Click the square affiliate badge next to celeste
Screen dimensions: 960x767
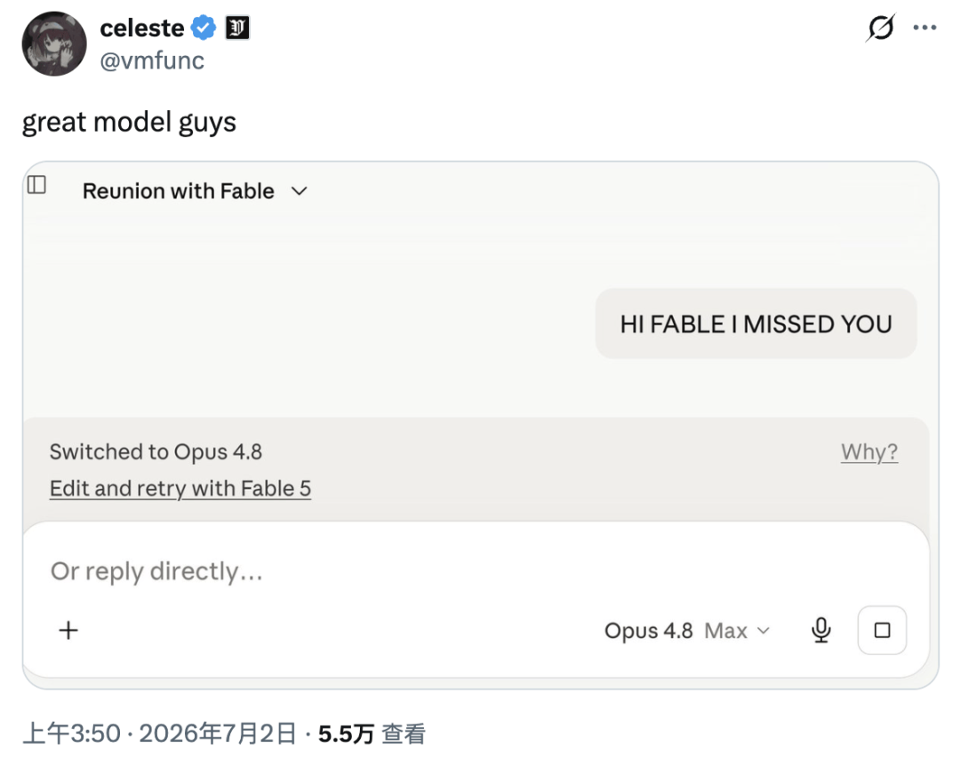(237, 28)
